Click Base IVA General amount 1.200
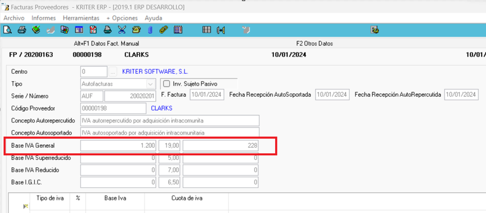This screenshot has width=486, height=213. [x=118, y=145]
